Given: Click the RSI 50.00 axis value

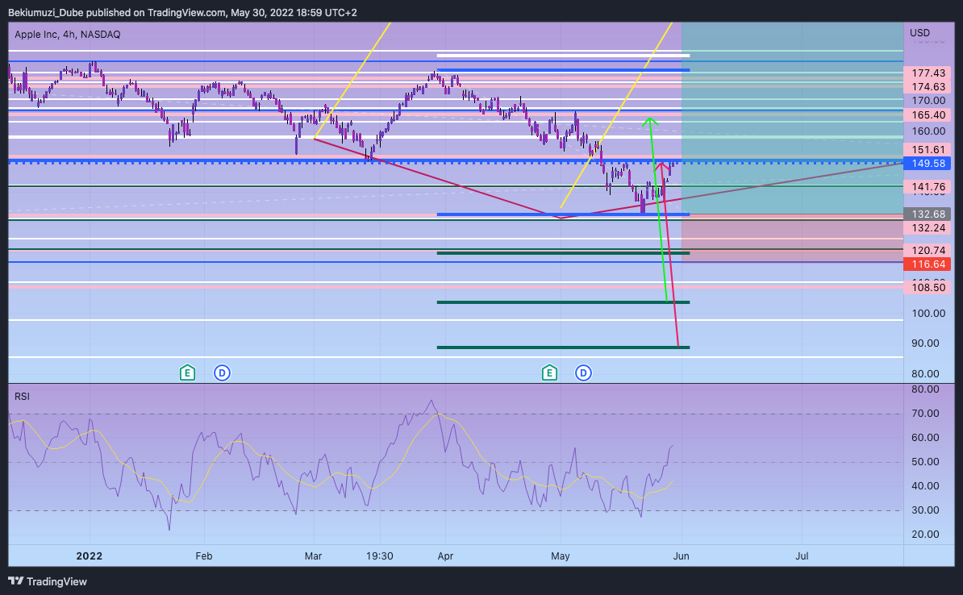Looking at the screenshot, I should tap(925, 462).
